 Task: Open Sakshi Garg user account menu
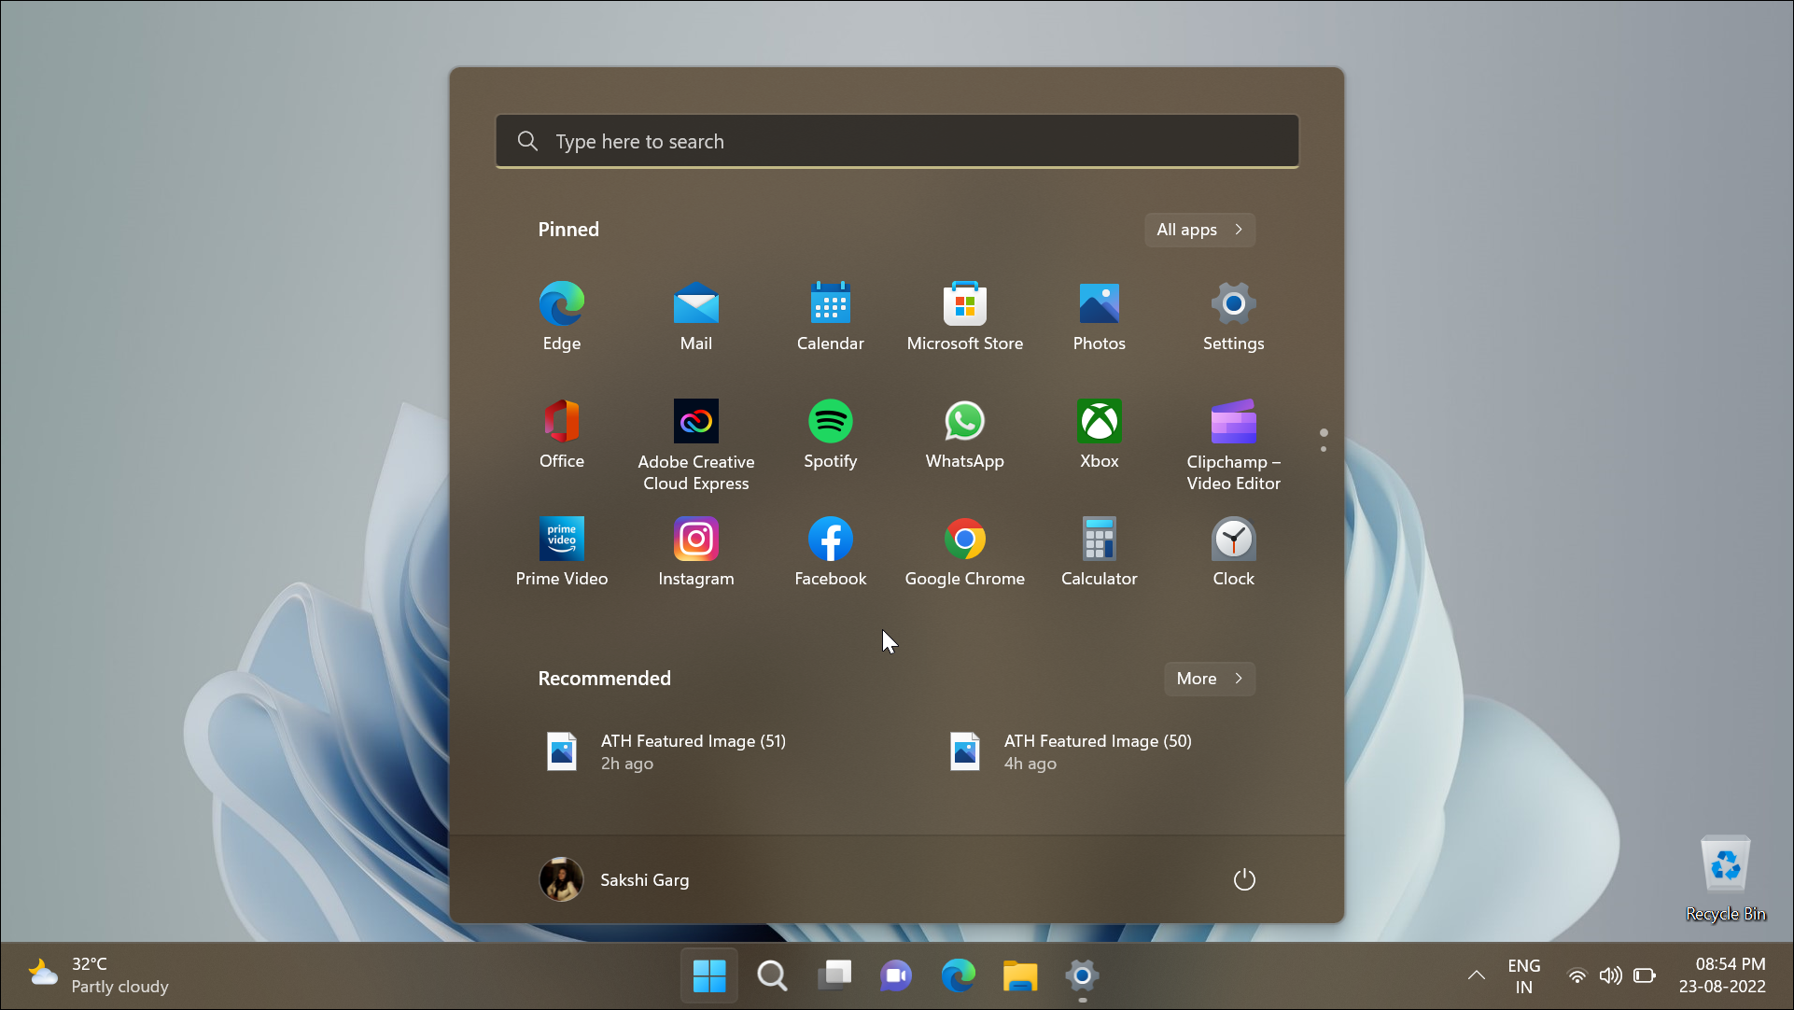(x=614, y=880)
